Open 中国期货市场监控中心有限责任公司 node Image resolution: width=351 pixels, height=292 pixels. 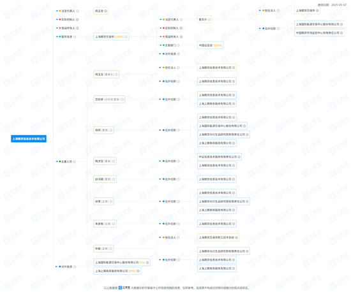(x=319, y=33)
